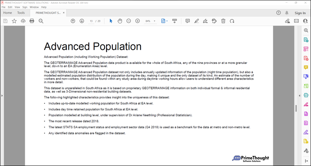Click the 'Any identified data anomalies' bullet
This screenshot has width=311, height=166.
click(x=87, y=133)
